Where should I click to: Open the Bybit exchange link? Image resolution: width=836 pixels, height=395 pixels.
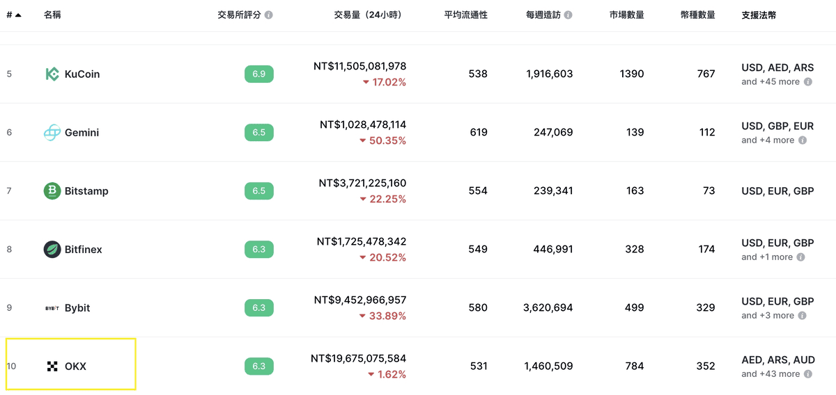pos(77,308)
